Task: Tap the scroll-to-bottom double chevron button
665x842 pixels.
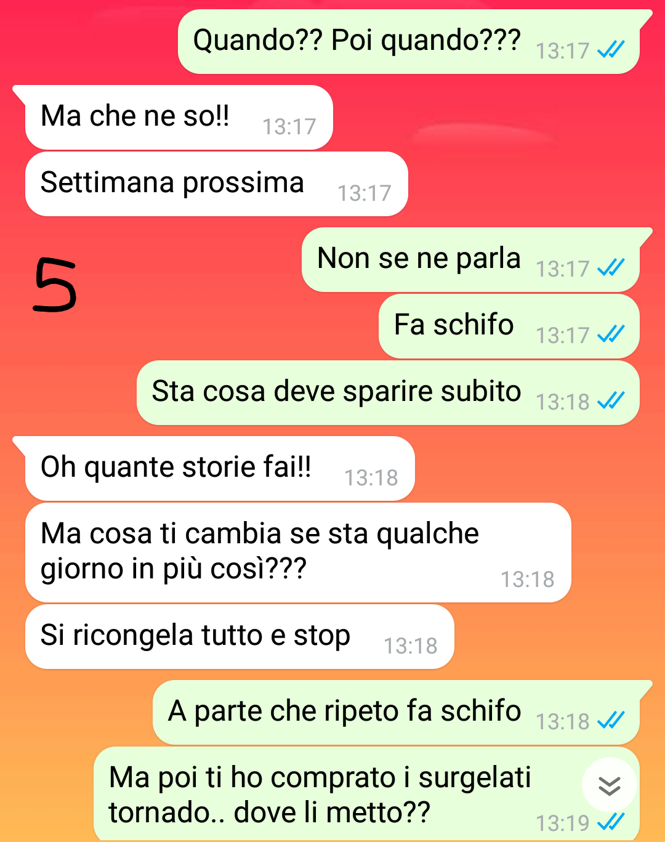Action: point(609,785)
